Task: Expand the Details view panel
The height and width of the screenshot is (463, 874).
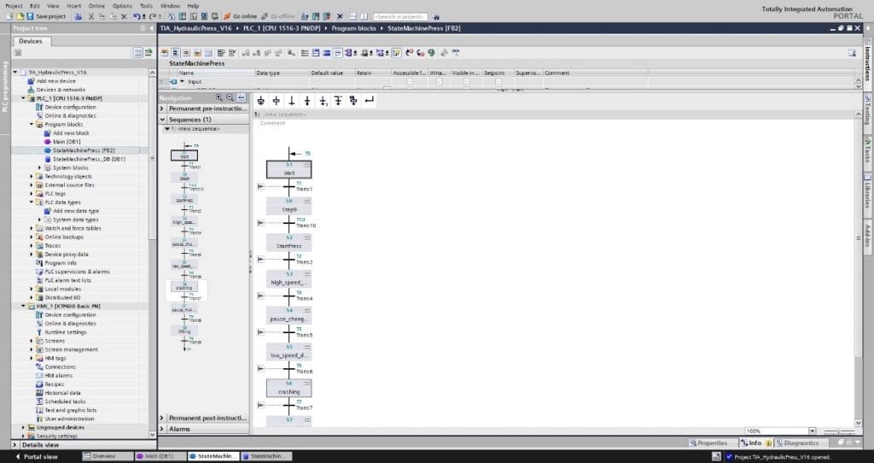Action: click(x=16, y=445)
